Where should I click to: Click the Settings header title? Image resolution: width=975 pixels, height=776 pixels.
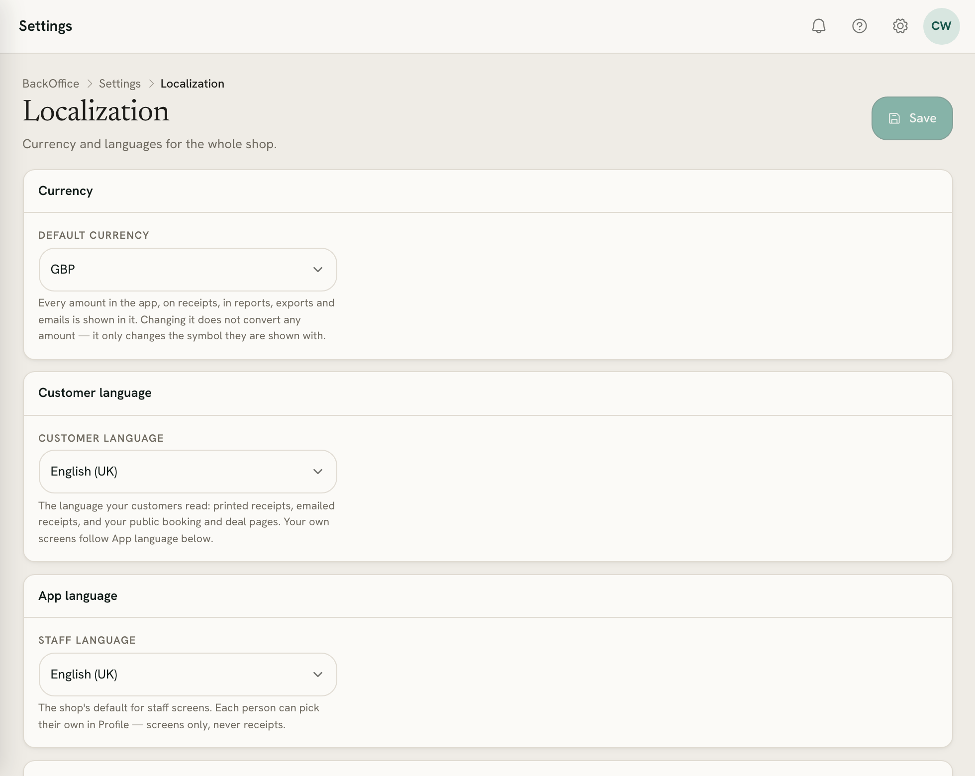pyautogui.click(x=45, y=26)
